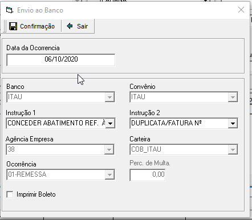Click the Sair exit button
The image size is (252, 220).
click(x=78, y=26)
